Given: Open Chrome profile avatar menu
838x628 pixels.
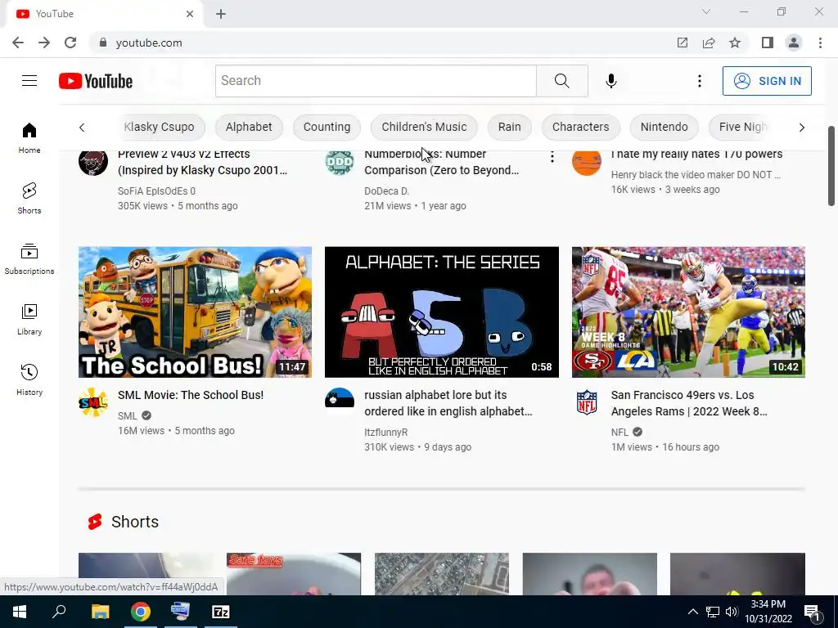Looking at the screenshot, I should [x=794, y=43].
